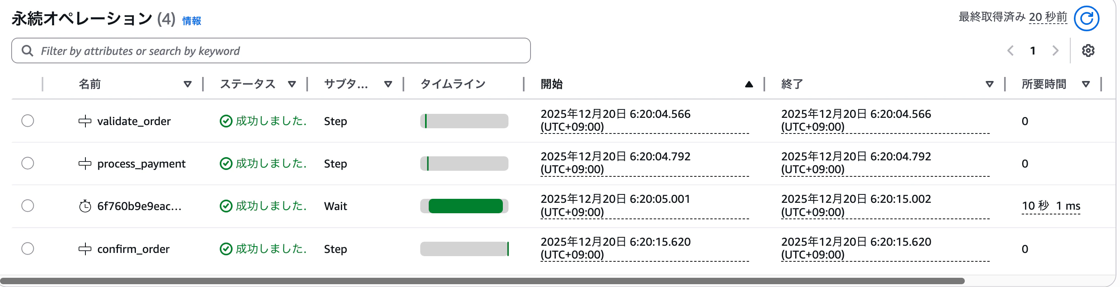Sort by 開始 column header
The height and width of the screenshot is (287, 1120).
click(x=551, y=84)
